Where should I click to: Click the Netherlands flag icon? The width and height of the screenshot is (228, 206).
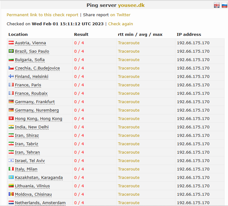(x=11, y=203)
